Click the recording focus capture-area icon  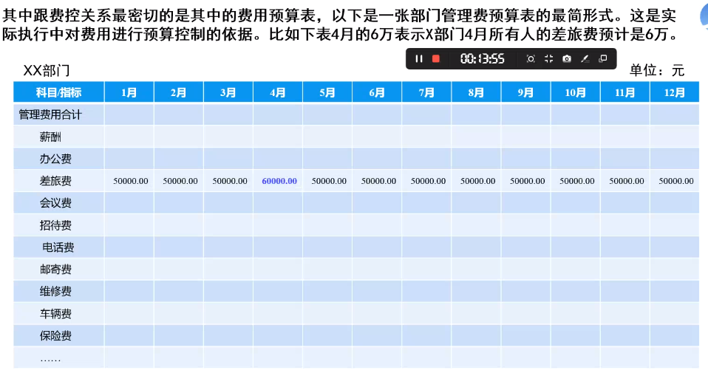[x=531, y=58]
